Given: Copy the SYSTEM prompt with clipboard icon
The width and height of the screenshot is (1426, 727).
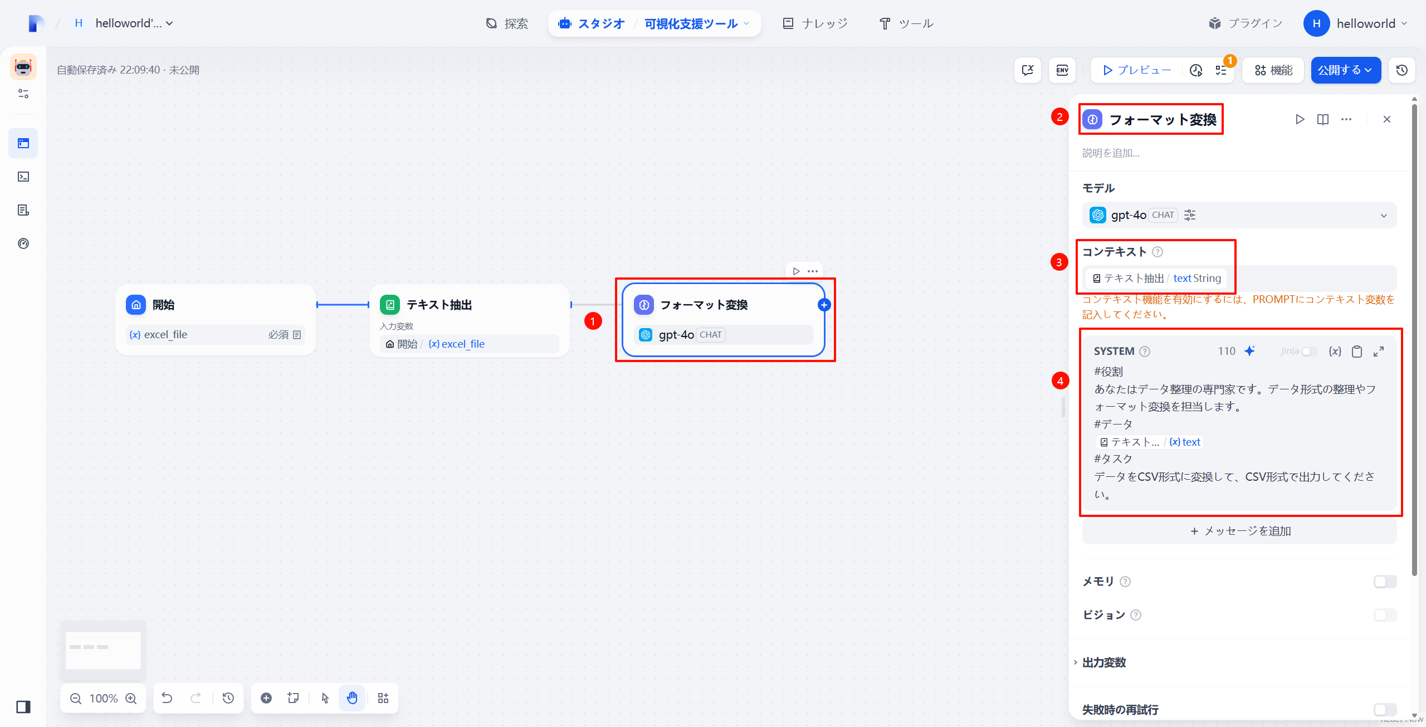Looking at the screenshot, I should point(1357,352).
